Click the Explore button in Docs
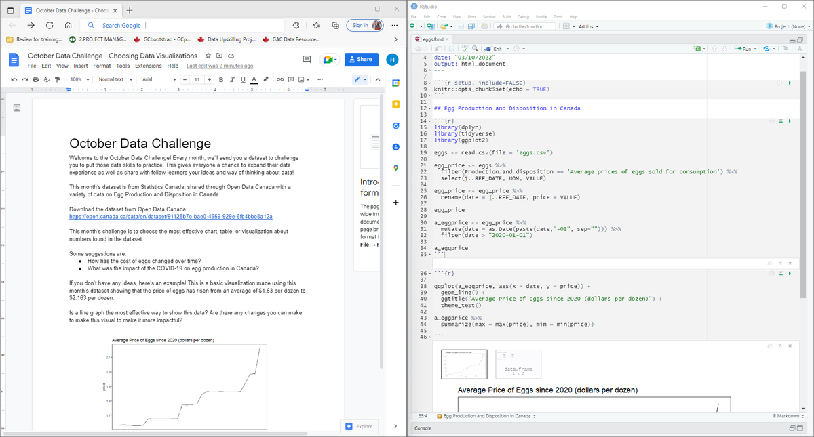The height and width of the screenshot is (437, 814). pos(360,426)
